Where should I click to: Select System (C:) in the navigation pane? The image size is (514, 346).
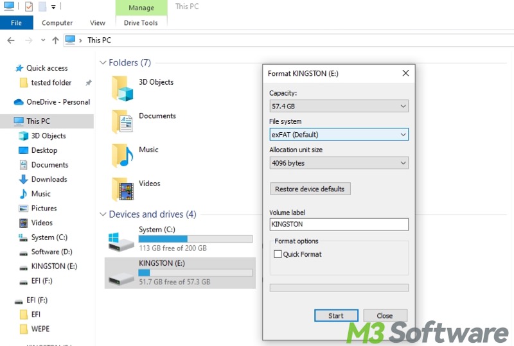[x=49, y=238]
